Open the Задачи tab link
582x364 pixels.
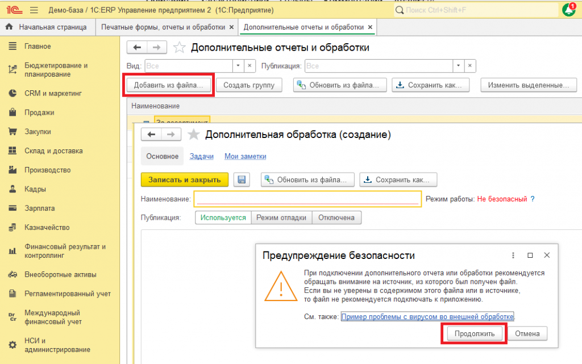202,156
